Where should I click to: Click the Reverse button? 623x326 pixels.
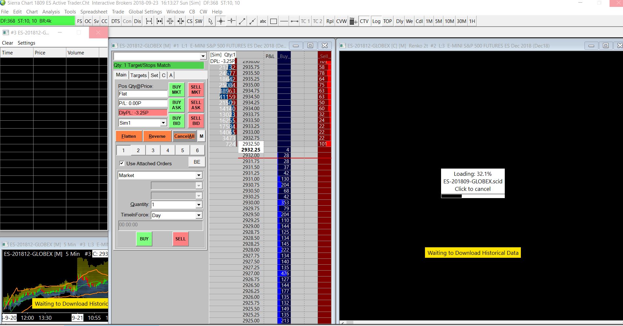pyautogui.click(x=157, y=136)
